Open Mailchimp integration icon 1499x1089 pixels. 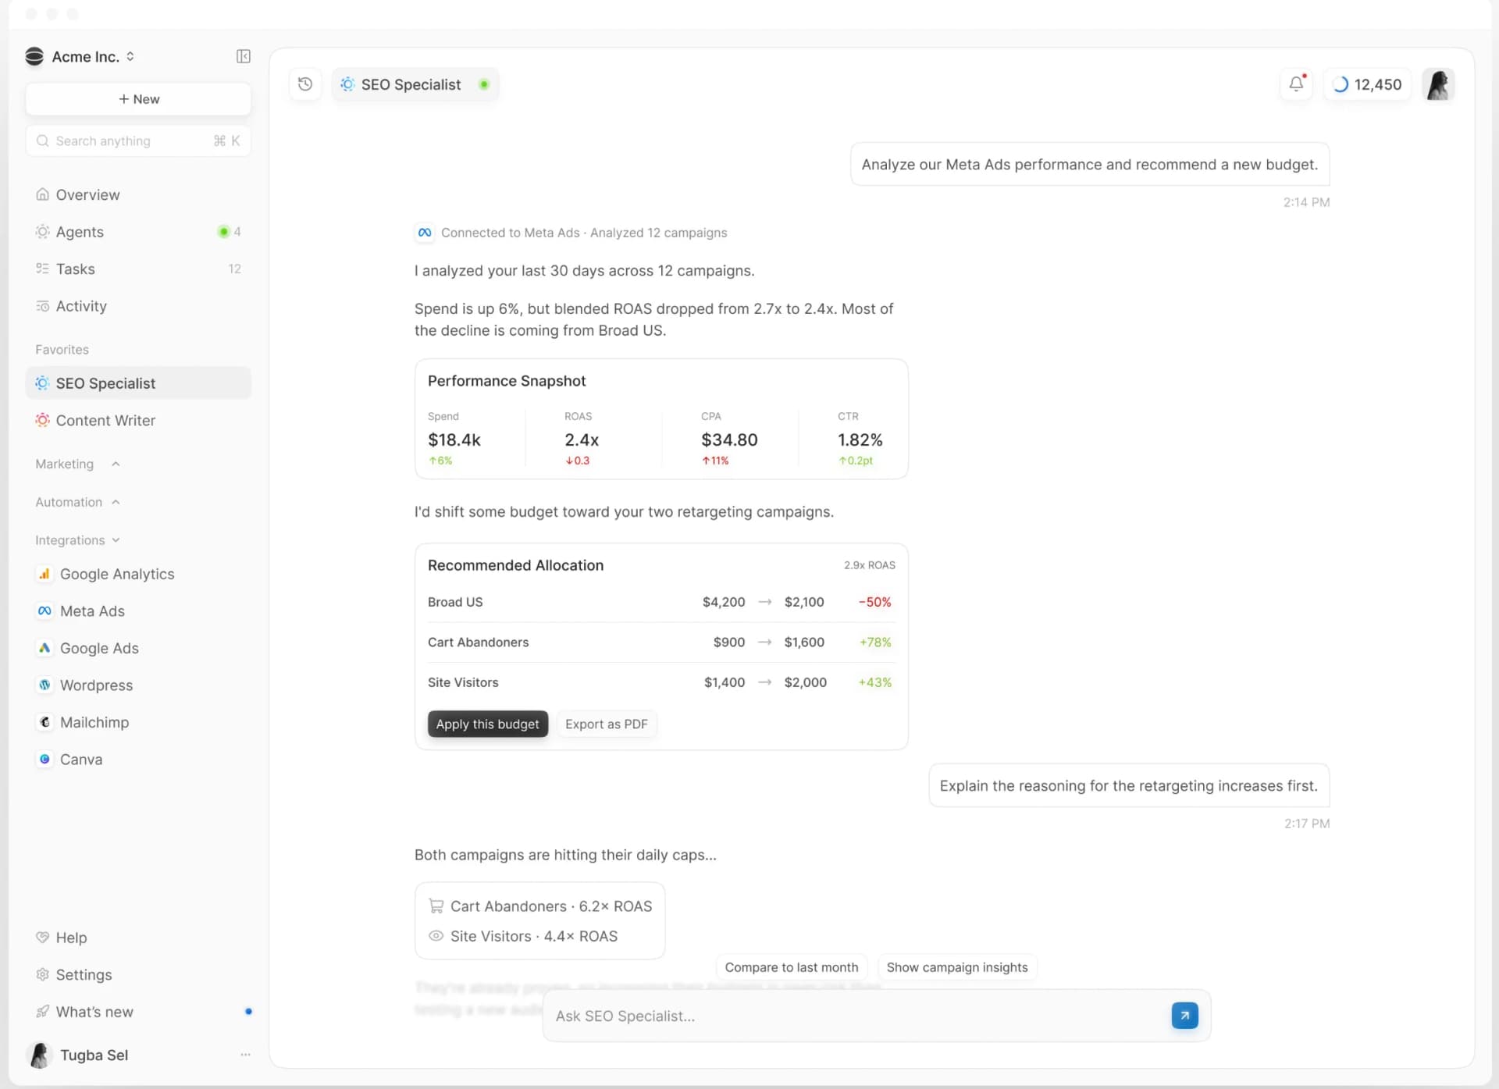point(45,722)
